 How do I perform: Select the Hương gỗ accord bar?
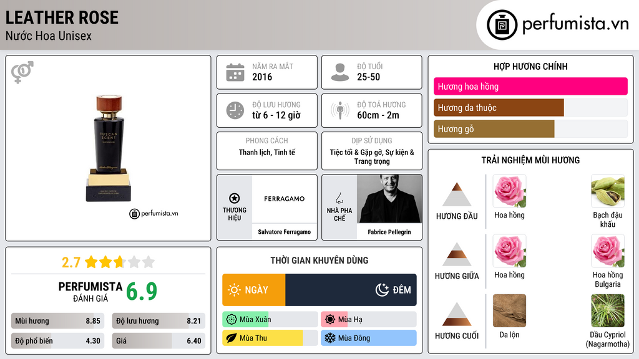point(530,129)
